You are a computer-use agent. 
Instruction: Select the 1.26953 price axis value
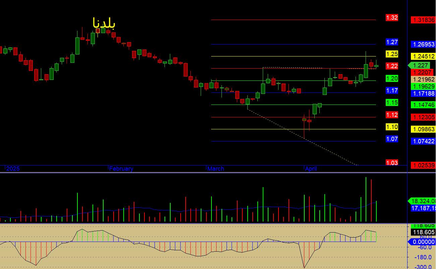(x=423, y=44)
